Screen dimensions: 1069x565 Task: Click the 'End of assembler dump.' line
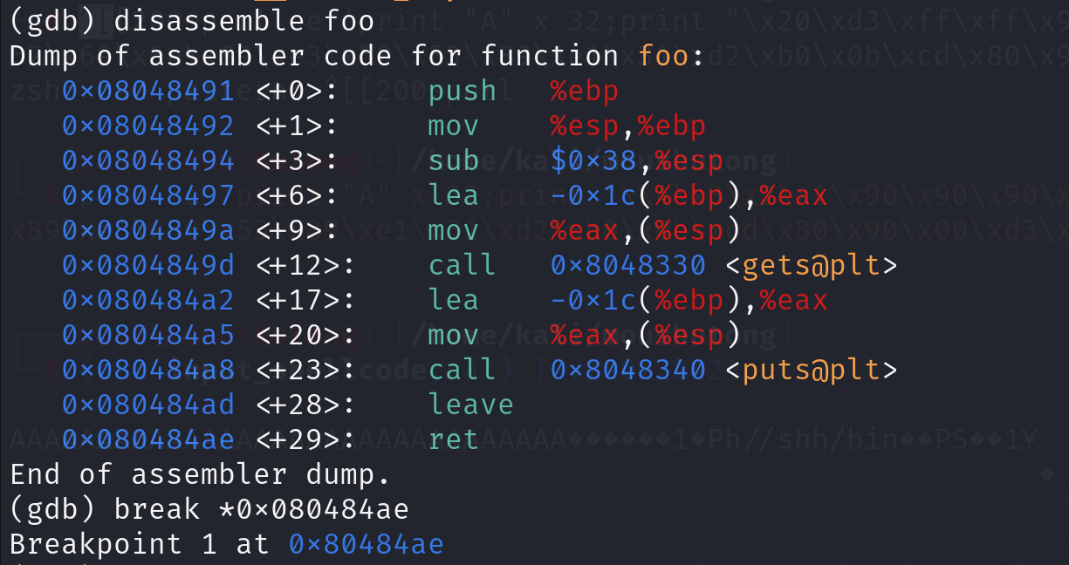coord(201,474)
